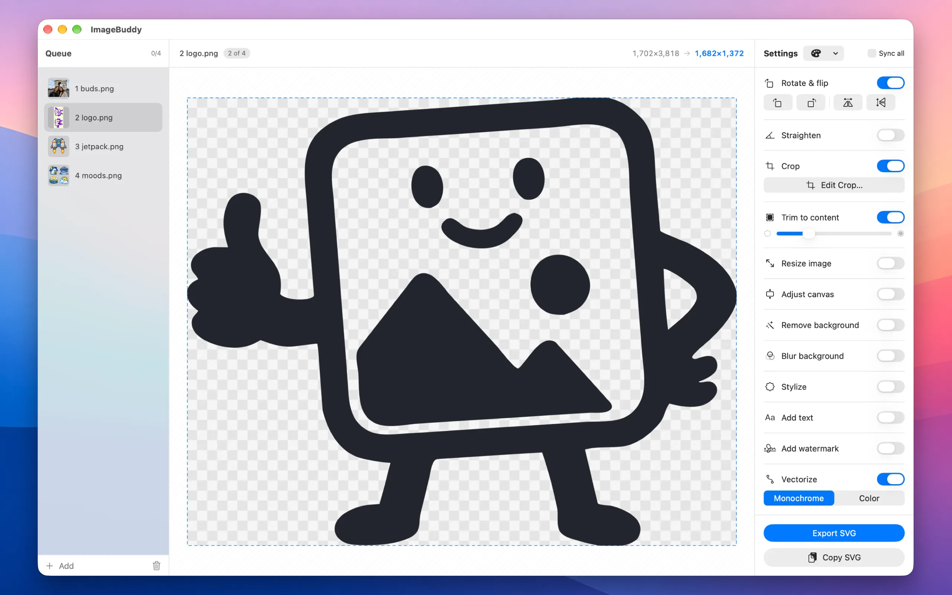Click the 0/4 queue counter
952x595 pixels.
tap(156, 53)
